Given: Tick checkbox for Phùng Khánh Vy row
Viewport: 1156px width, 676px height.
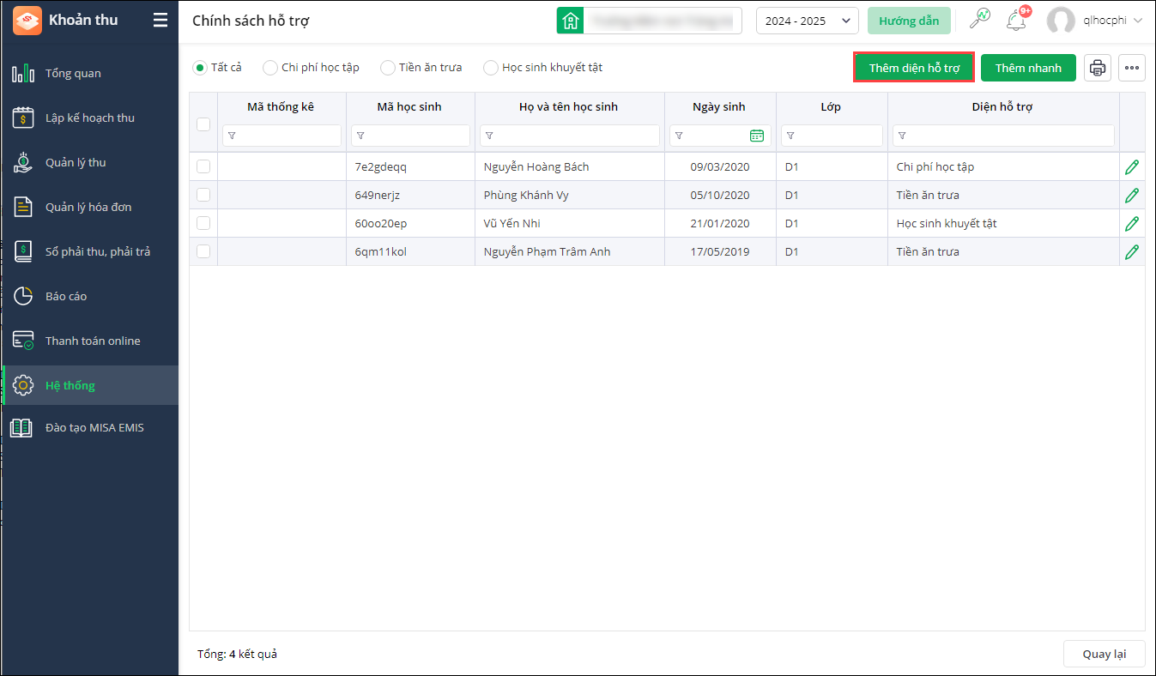Looking at the screenshot, I should point(203,195).
